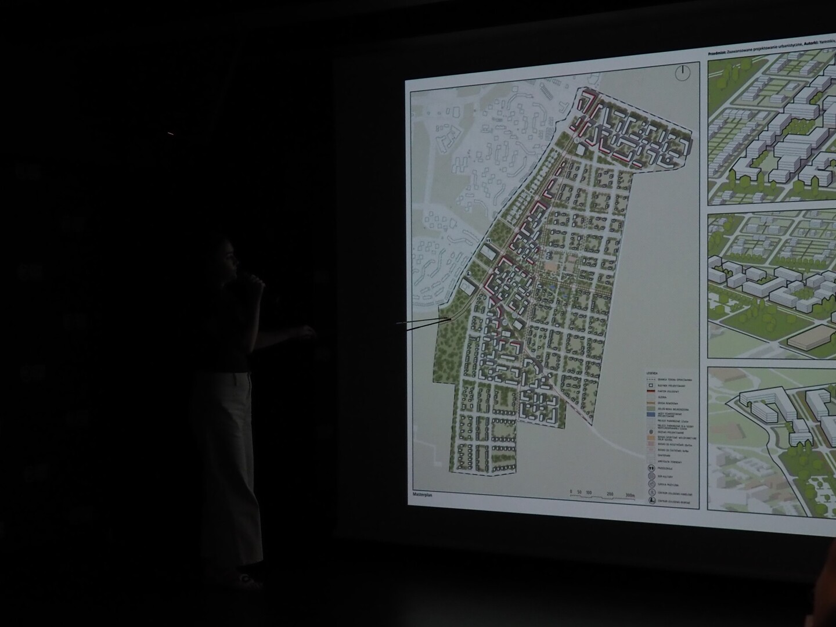Open the middle axonometric view thumbnail
The width and height of the screenshot is (836, 627).
(x=772, y=286)
